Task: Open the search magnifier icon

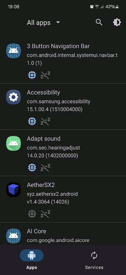Action: tap(99, 22)
